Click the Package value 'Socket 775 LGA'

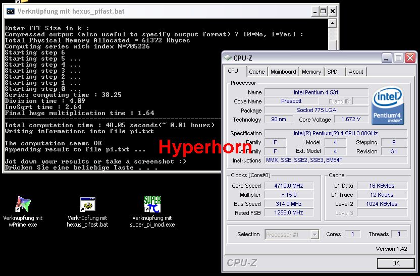pos(317,110)
